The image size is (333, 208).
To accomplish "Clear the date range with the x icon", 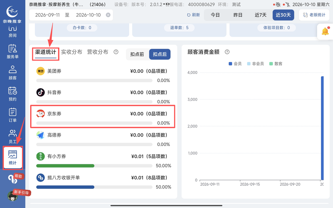I will coord(108,15).
